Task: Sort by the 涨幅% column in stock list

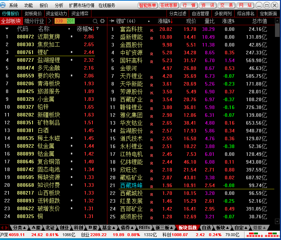Action: point(165,21)
